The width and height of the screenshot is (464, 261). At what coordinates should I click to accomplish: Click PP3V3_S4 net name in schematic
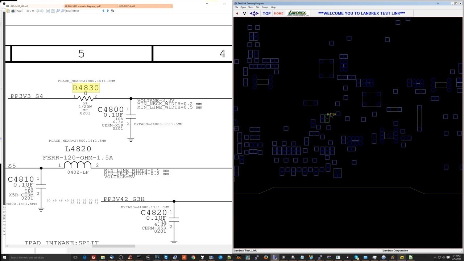(x=26, y=96)
